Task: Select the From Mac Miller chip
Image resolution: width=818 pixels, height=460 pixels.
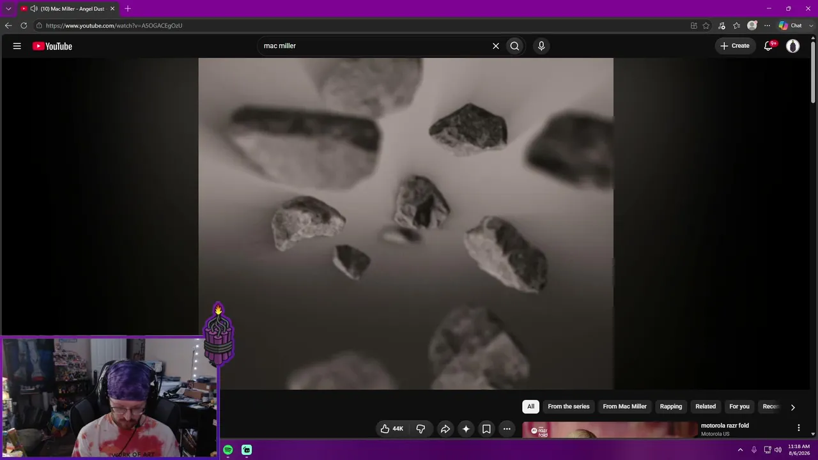Action: pyautogui.click(x=625, y=406)
